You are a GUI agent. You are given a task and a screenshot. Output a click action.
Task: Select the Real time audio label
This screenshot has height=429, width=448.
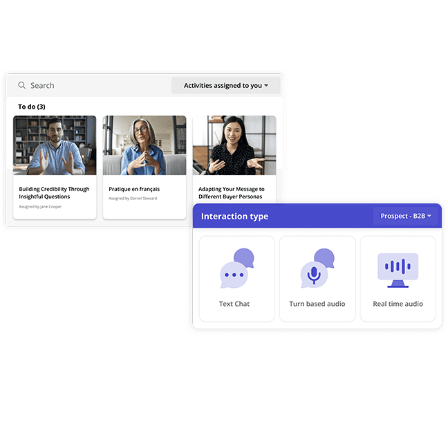tap(398, 304)
